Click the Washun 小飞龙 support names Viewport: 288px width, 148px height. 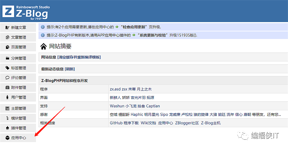coord(123,106)
